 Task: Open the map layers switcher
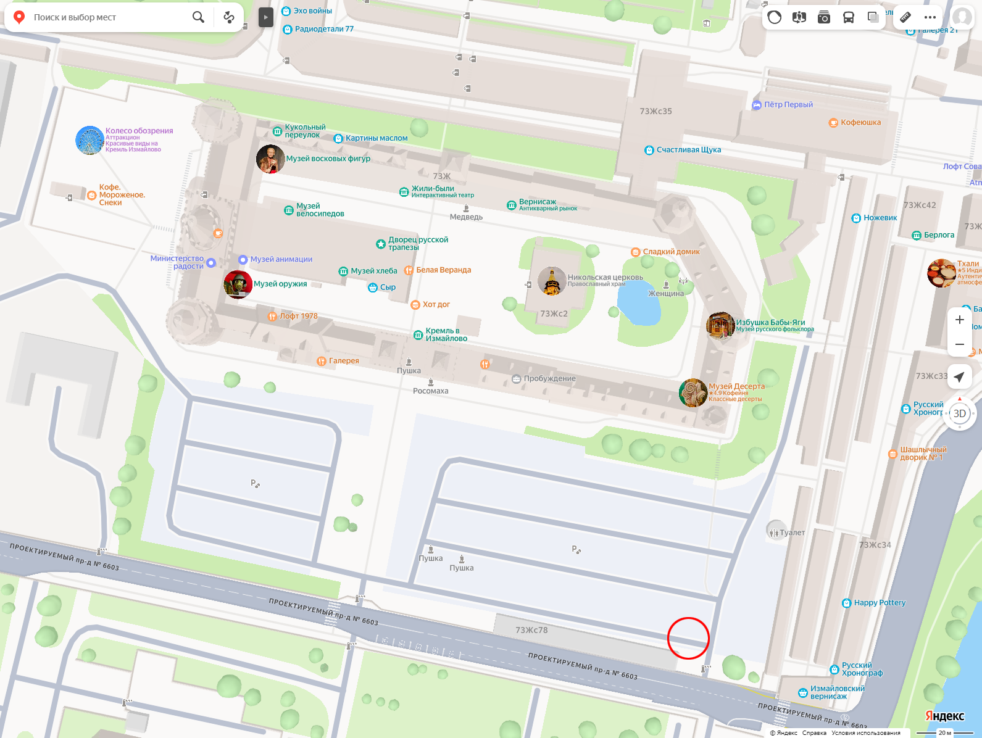coord(873,17)
